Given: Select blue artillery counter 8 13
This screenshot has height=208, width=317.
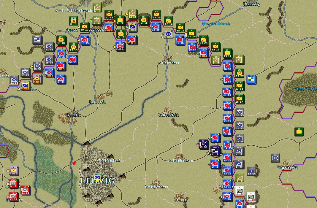Looking at the screenshot, I should pos(61,66).
